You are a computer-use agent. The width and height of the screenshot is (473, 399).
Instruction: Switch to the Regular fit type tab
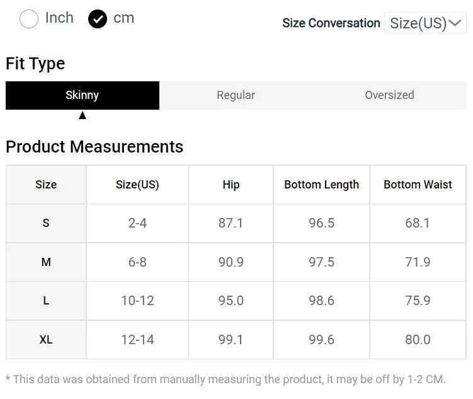pos(236,95)
